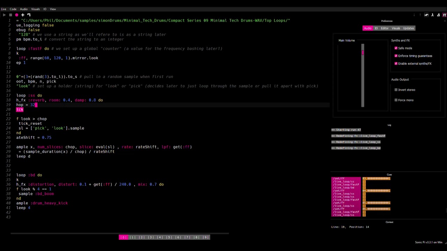This screenshot has height=251, width=447.
Task: Open the Code menu
Action: tap(13, 9)
